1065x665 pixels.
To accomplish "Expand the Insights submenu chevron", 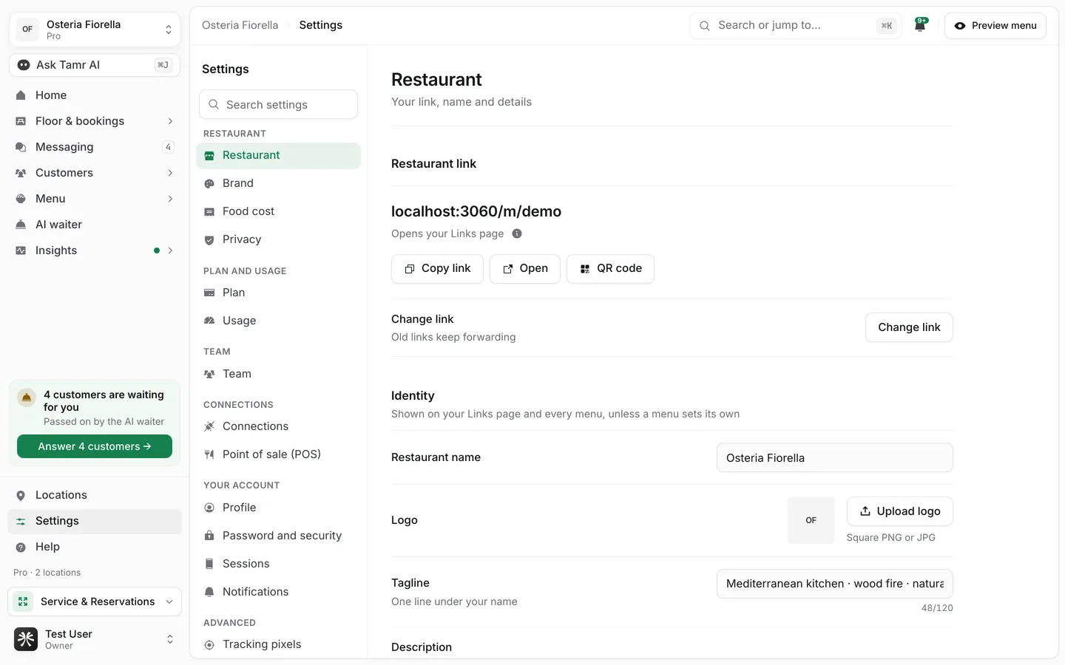I will [170, 250].
